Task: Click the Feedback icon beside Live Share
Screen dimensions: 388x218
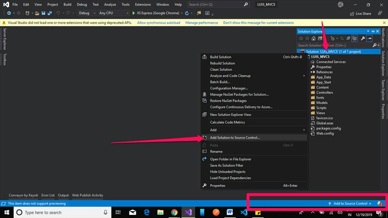Action: click(x=380, y=13)
